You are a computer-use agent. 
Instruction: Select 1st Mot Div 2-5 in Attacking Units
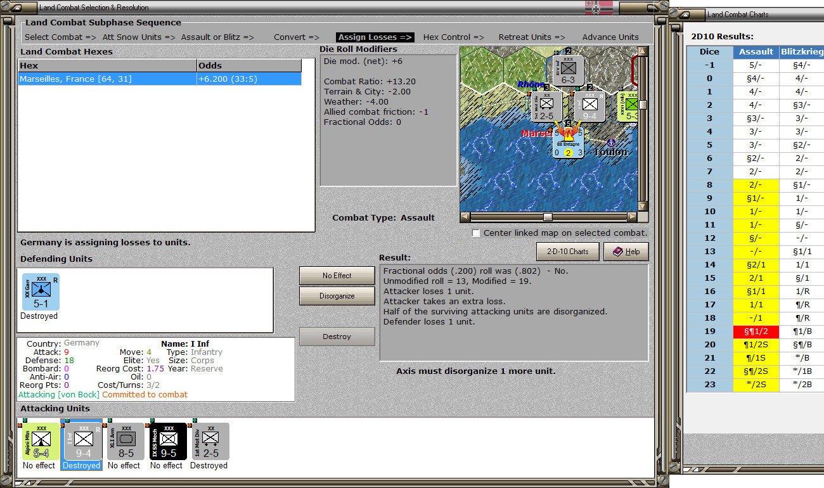pos(210,441)
